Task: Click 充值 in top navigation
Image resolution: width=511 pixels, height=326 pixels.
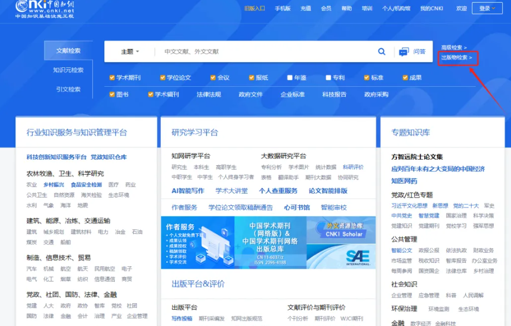Action: (306, 8)
